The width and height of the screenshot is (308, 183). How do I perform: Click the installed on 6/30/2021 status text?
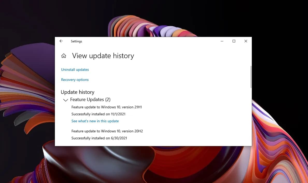click(x=99, y=138)
